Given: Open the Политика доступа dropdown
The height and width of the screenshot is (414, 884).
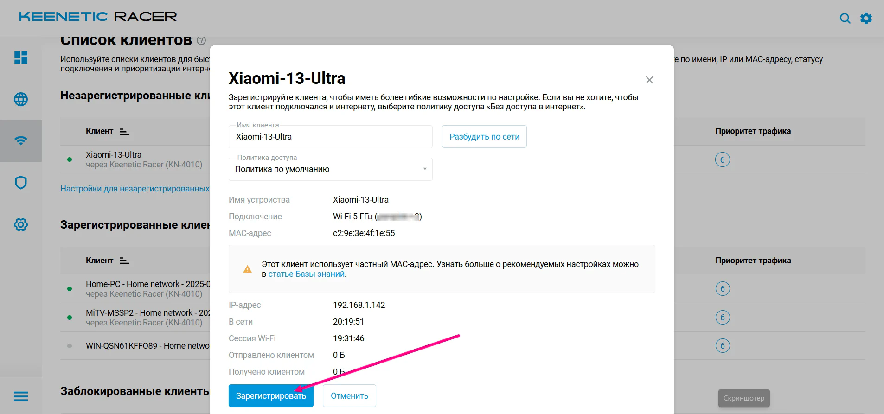Looking at the screenshot, I should tap(331, 169).
